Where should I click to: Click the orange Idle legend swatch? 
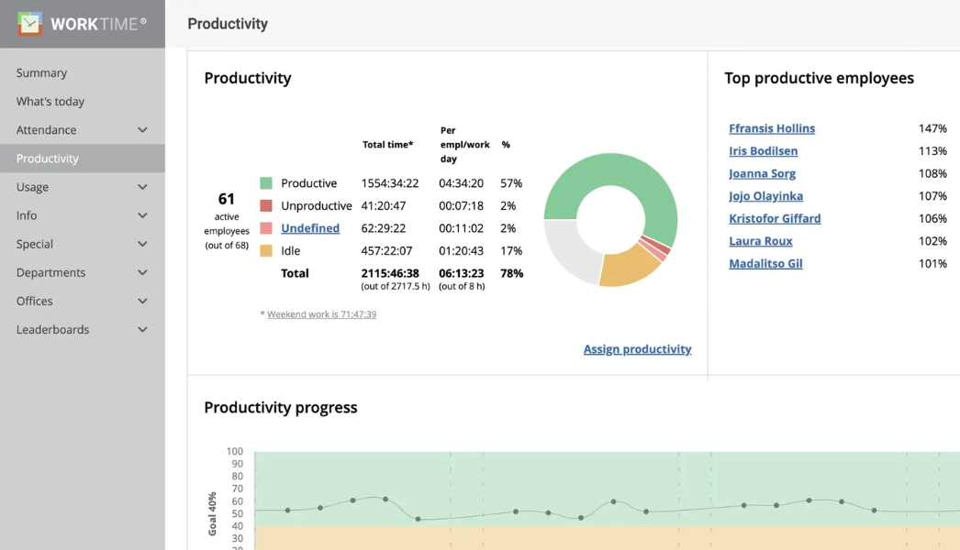tap(266, 251)
